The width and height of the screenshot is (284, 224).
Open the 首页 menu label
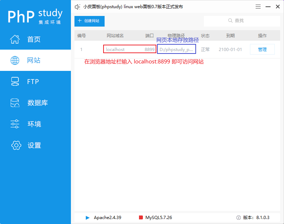tap(34, 39)
